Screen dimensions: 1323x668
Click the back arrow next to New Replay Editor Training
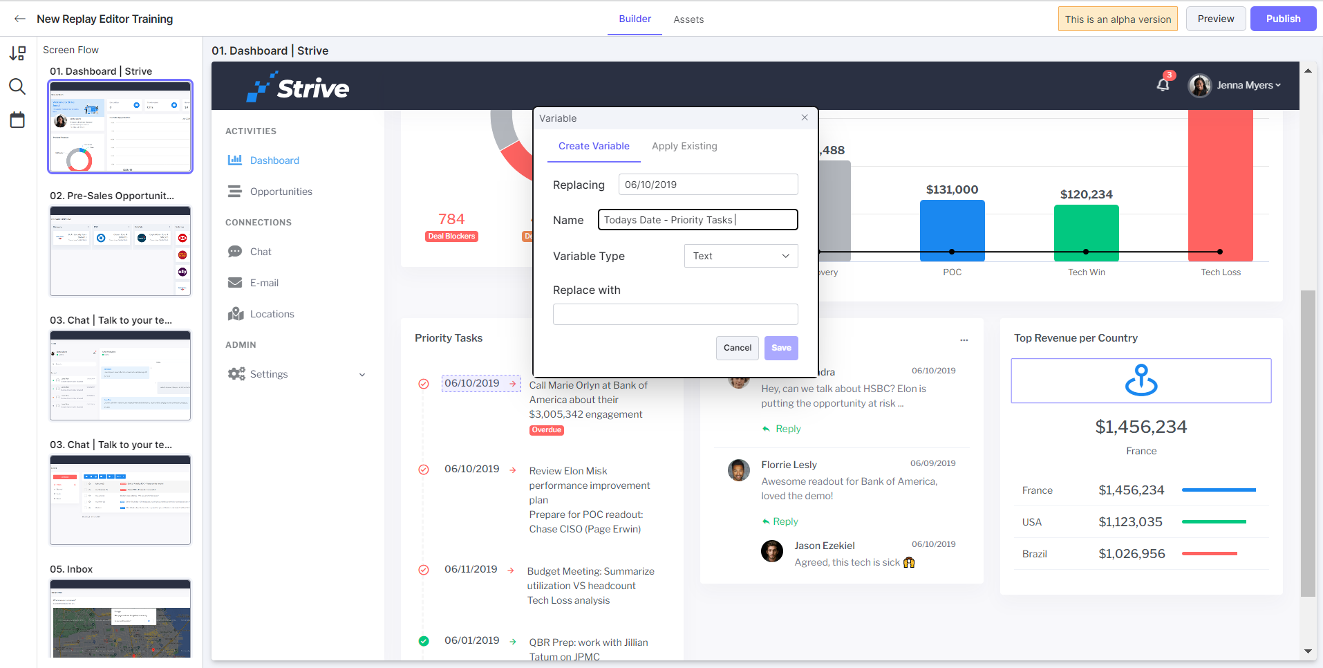click(x=20, y=19)
